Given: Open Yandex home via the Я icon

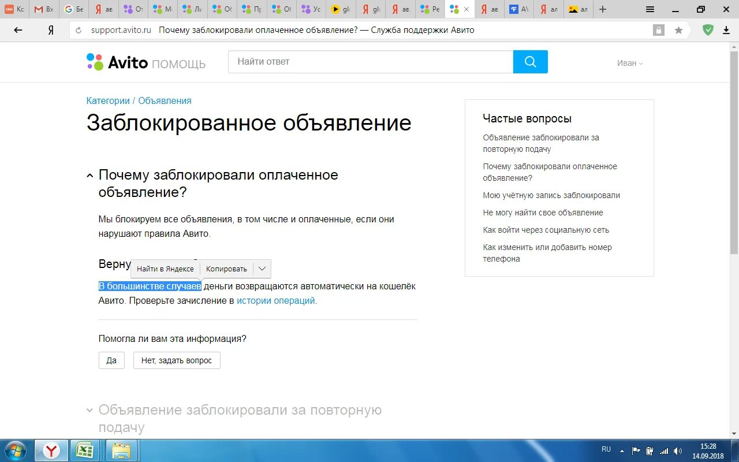Looking at the screenshot, I should [x=51, y=30].
